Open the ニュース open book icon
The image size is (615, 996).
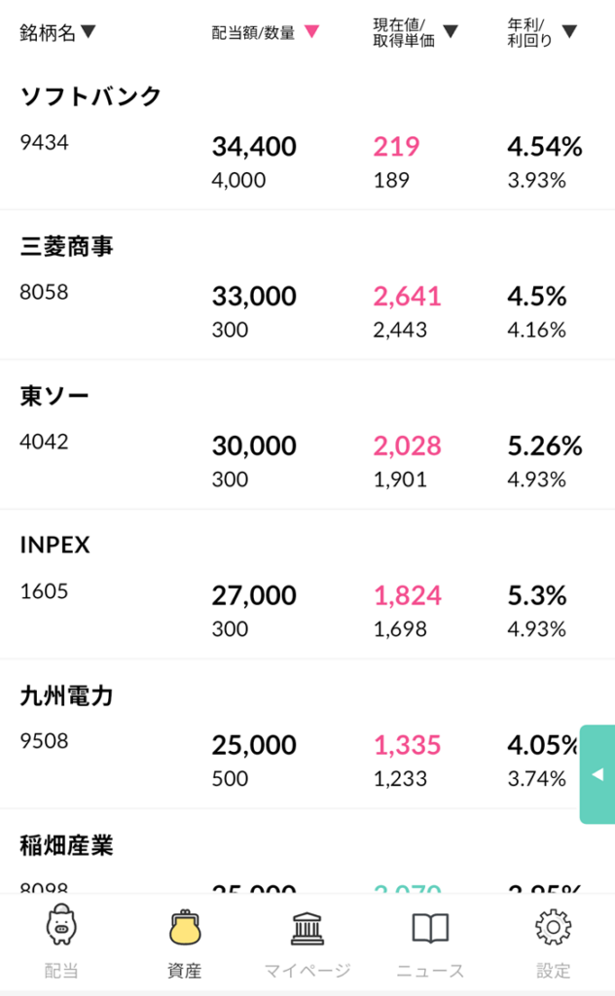point(430,928)
